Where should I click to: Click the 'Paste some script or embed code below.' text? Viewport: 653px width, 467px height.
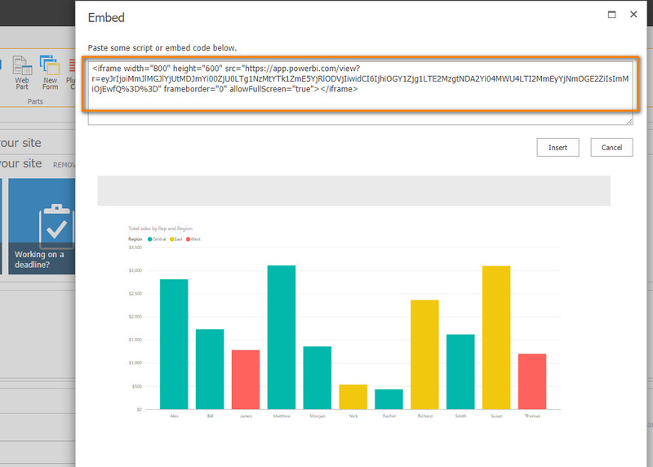pos(162,48)
